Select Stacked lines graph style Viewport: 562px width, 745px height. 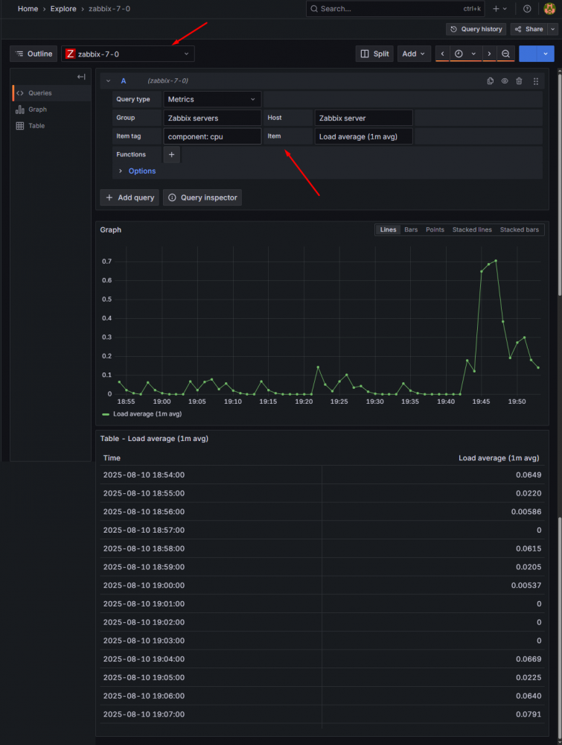(x=472, y=230)
